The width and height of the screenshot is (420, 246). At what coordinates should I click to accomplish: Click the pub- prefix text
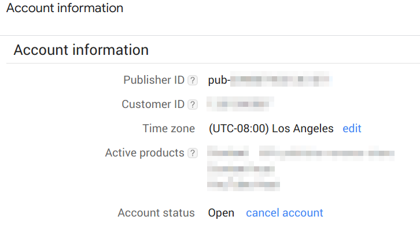(219, 80)
